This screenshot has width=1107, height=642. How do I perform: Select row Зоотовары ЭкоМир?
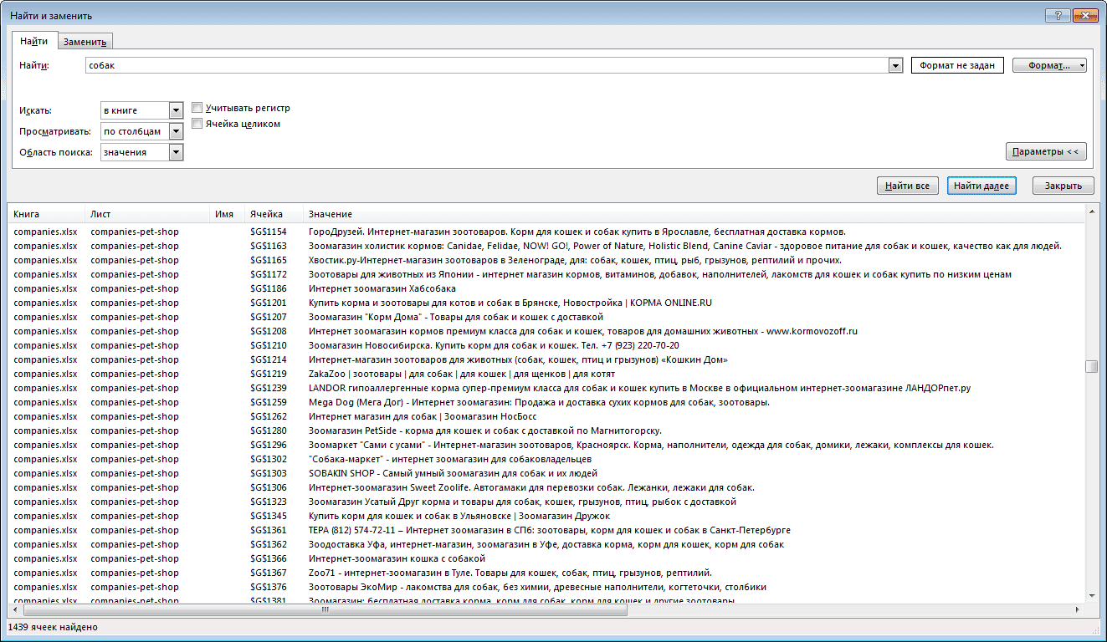click(546, 587)
